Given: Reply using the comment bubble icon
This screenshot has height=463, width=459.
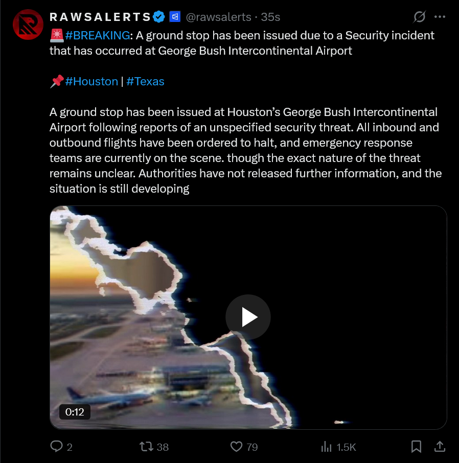Looking at the screenshot, I should coord(56,447).
